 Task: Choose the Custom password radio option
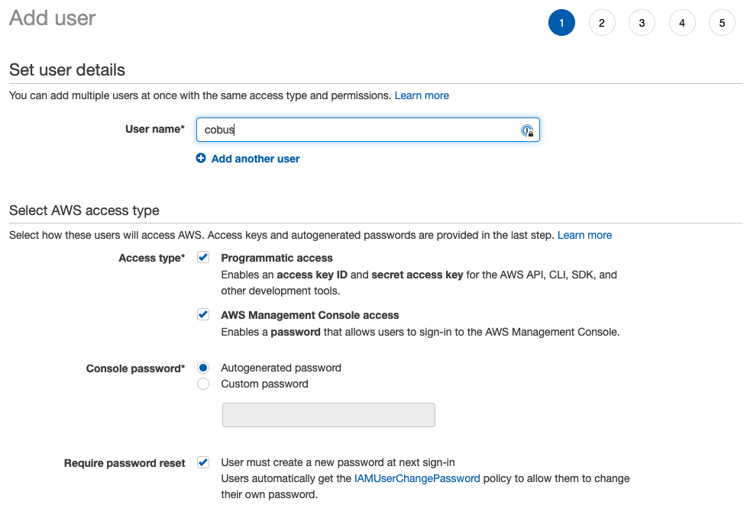coord(203,384)
